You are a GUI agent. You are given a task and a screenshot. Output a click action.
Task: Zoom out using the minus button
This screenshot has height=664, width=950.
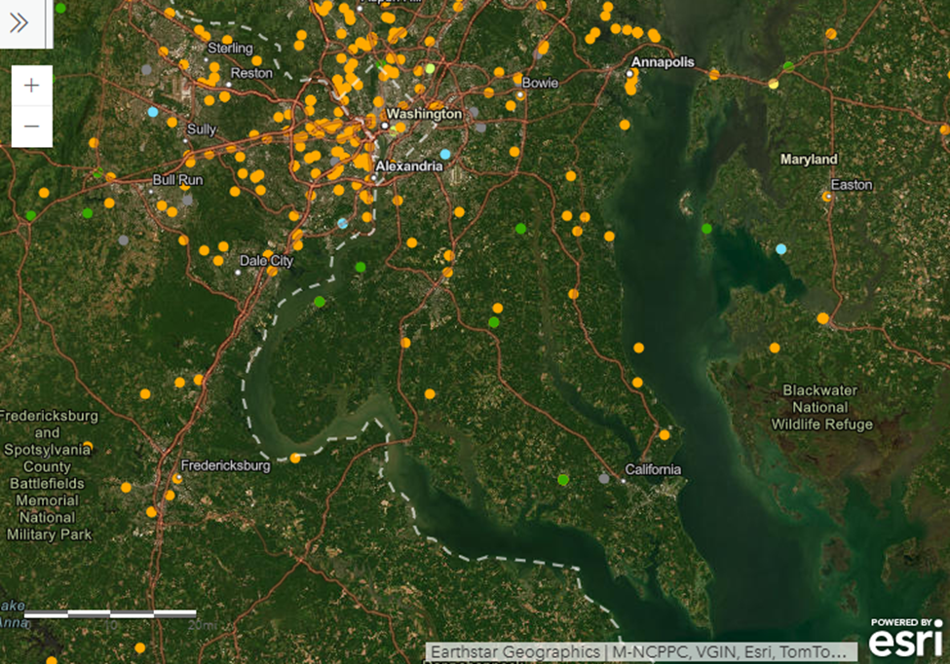pyautogui.click(x=31, y=127)
